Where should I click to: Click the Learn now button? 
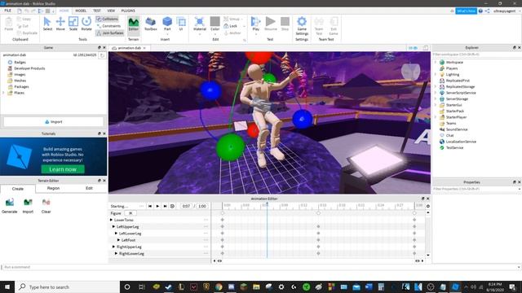click(x=63, y=169)
